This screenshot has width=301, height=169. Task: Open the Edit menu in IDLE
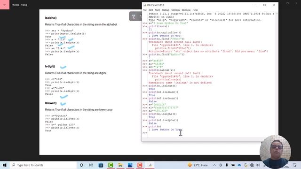(150, 10)
